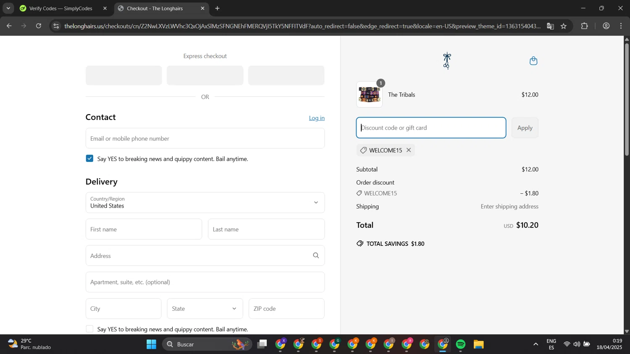Click the browser address bar URL
Viewport: 630px width, 354px height.
pos(302,26)
